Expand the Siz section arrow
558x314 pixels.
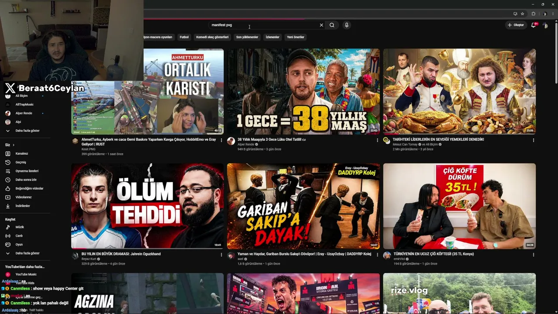click(x=14, y=145)
